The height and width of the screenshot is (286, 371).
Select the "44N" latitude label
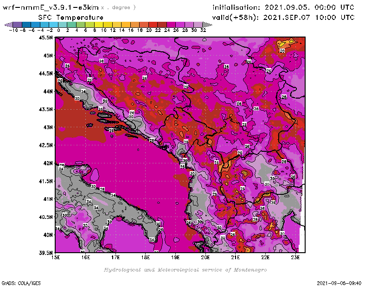point(48,91)
